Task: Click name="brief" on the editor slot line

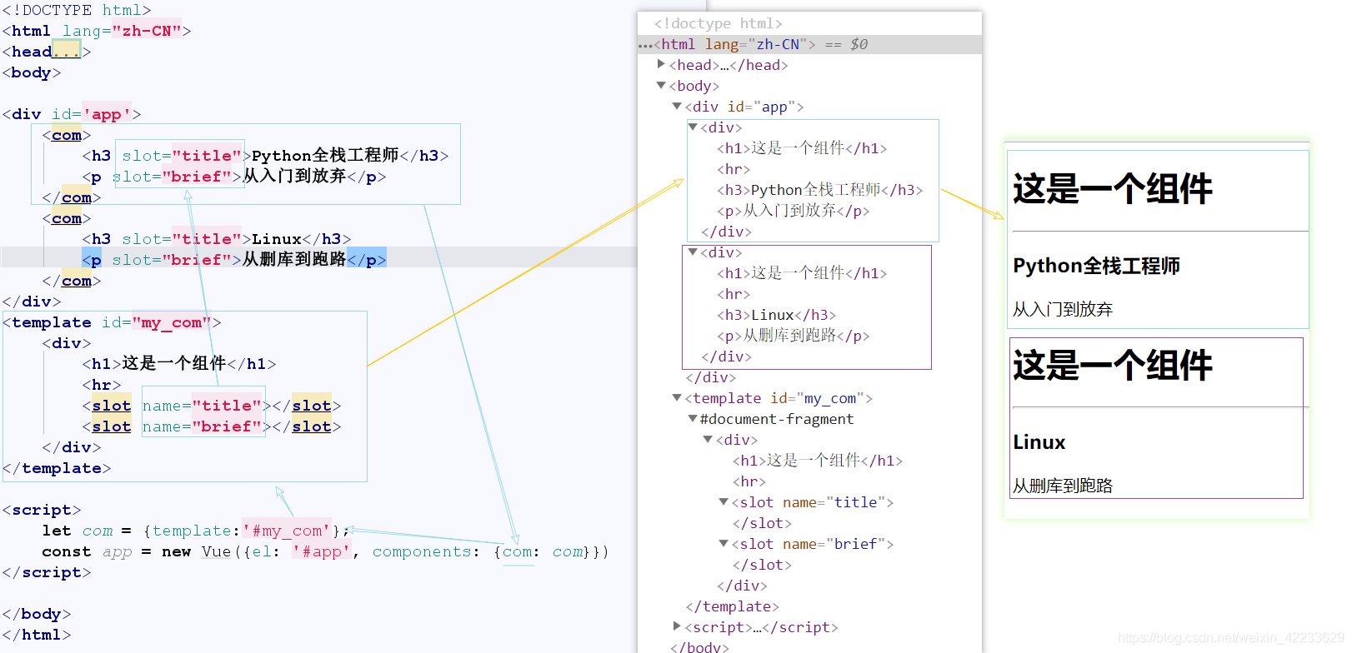Action: pos(202,426)
